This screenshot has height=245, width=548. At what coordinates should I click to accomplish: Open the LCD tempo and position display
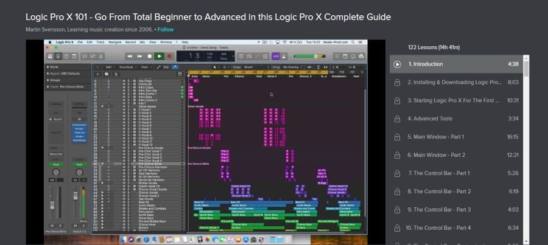[x=206, y=56]
